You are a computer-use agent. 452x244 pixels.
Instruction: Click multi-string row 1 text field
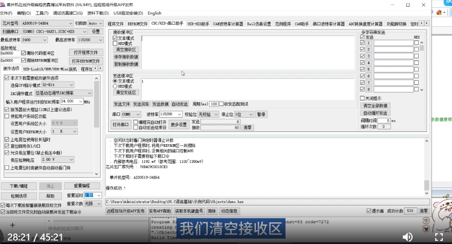click(x=393, y=43)
